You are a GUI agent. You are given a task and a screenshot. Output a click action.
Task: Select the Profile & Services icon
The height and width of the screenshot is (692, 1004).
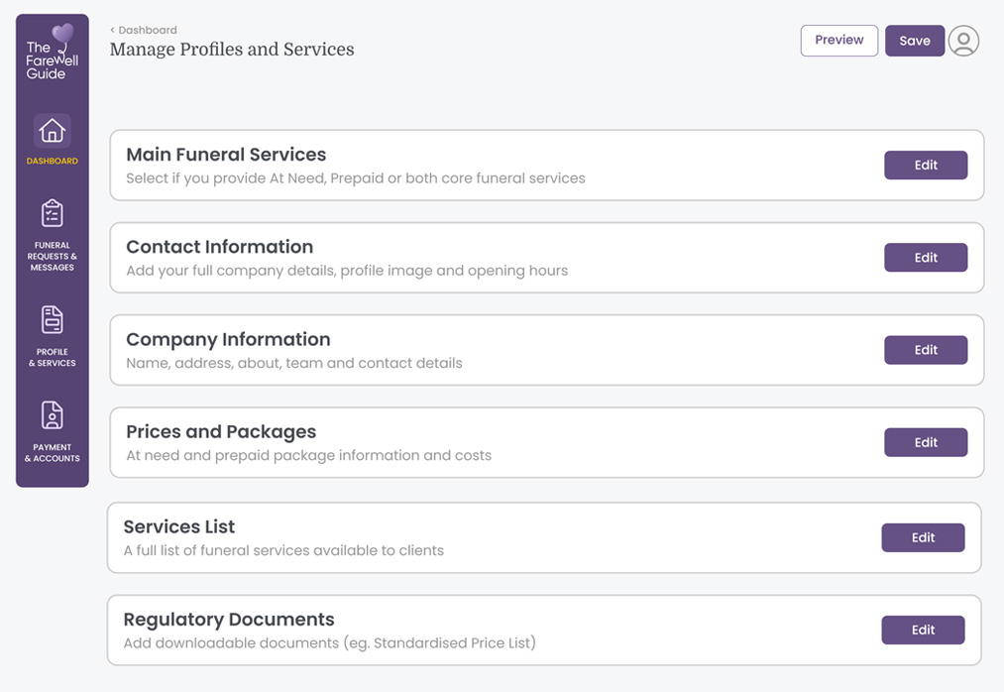pos(53,320)
